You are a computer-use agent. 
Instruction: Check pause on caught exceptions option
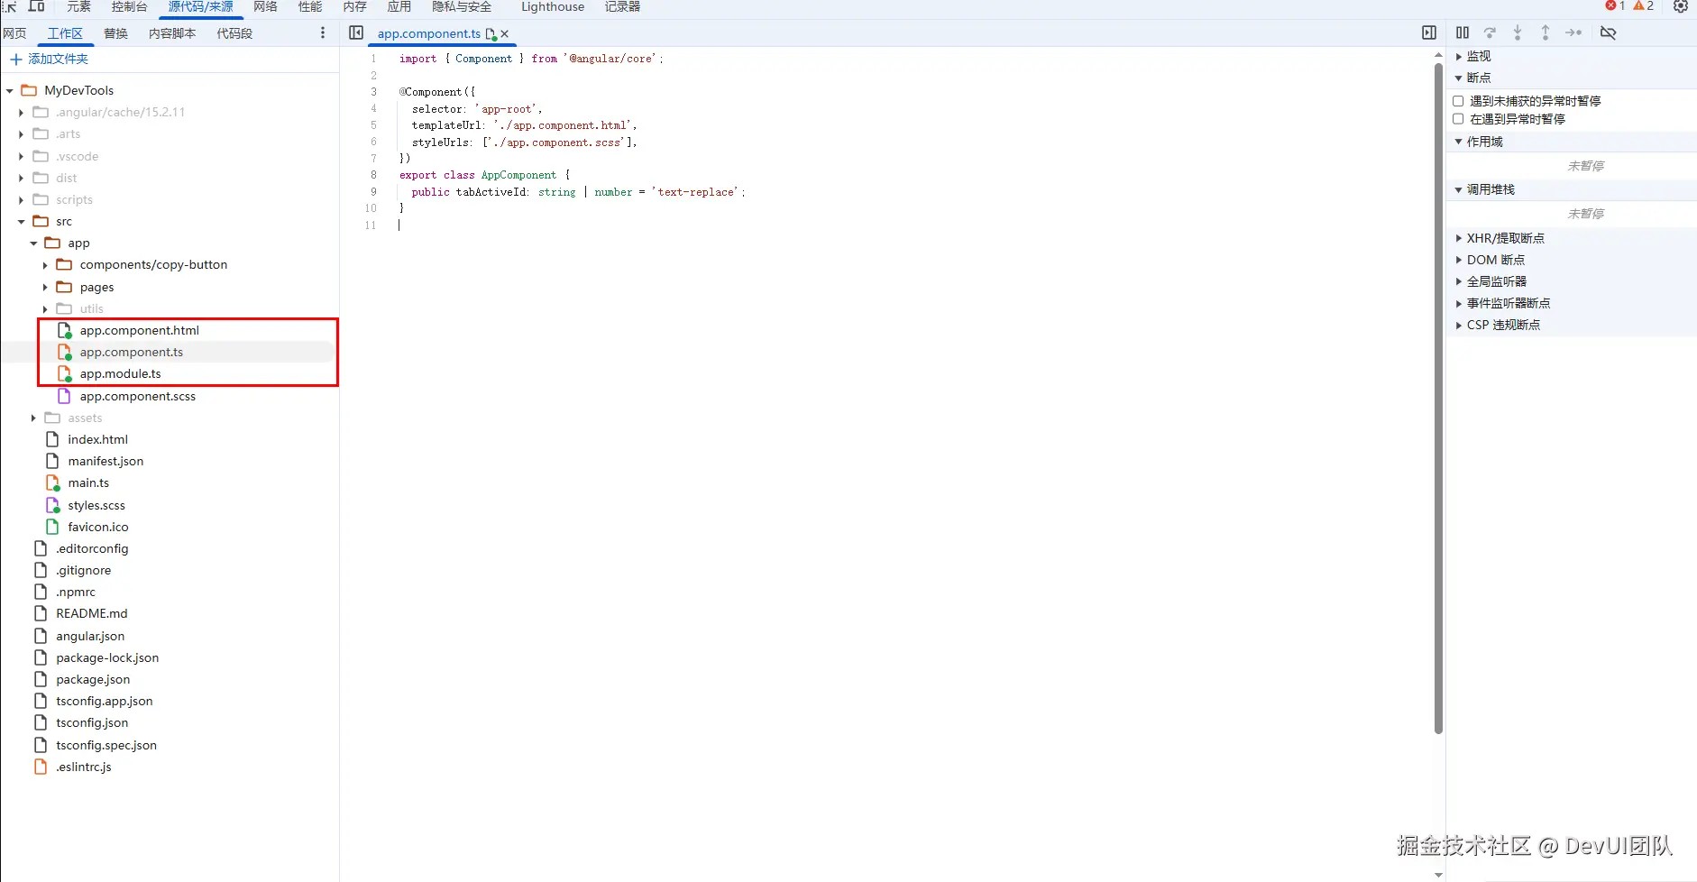click(1458, 119)
